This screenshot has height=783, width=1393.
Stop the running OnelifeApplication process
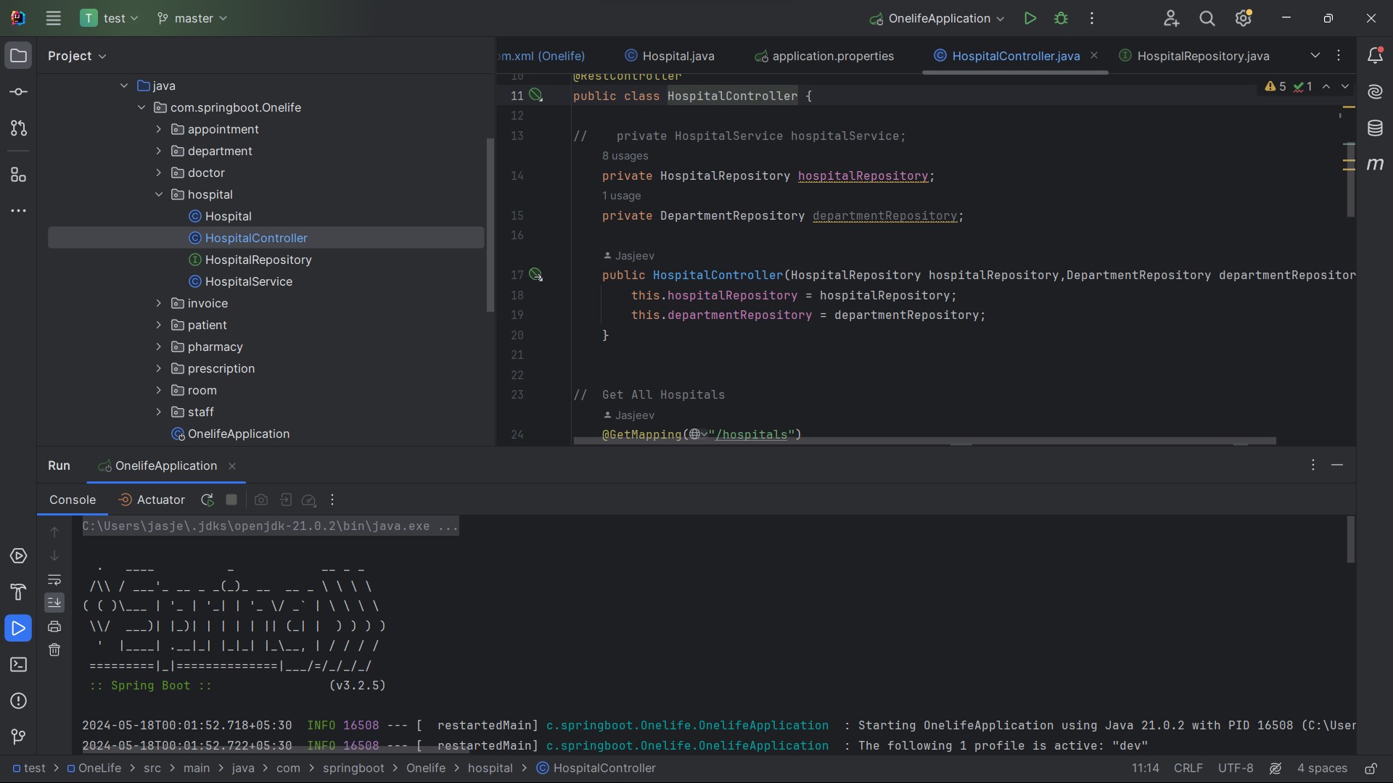click(231, 500)
